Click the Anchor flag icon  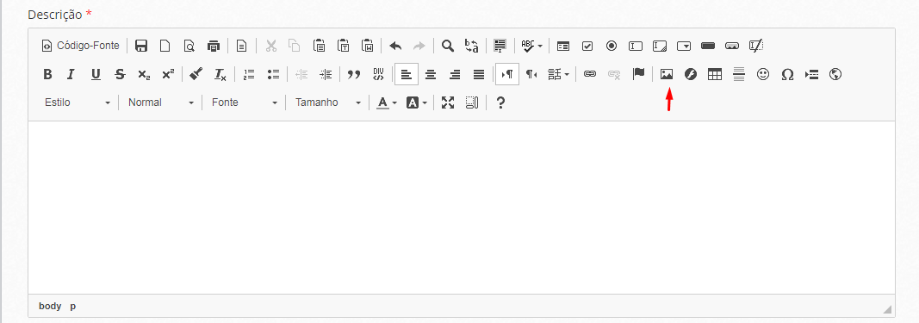point(638,74)
